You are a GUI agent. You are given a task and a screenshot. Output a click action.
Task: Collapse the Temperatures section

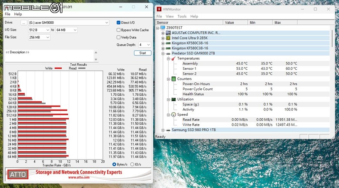tap(168, 59)
